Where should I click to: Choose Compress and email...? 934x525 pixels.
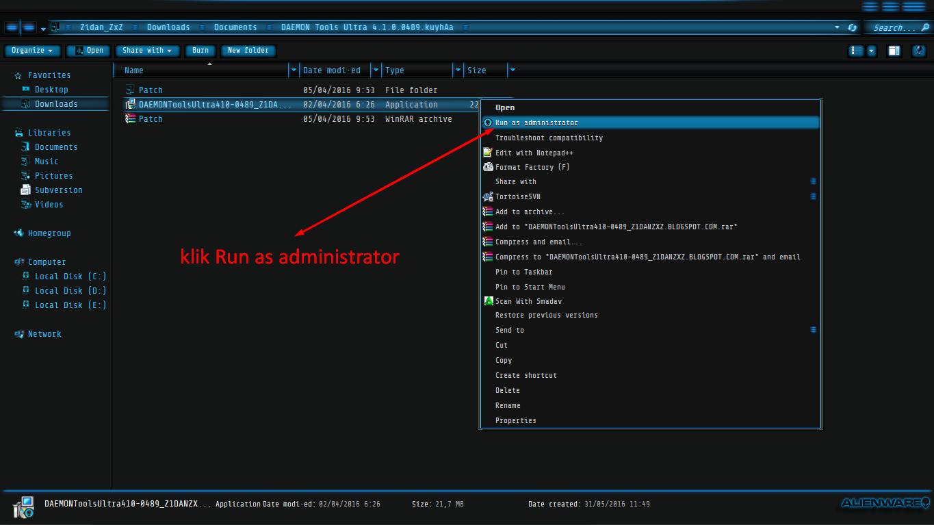tap(650, 242)
